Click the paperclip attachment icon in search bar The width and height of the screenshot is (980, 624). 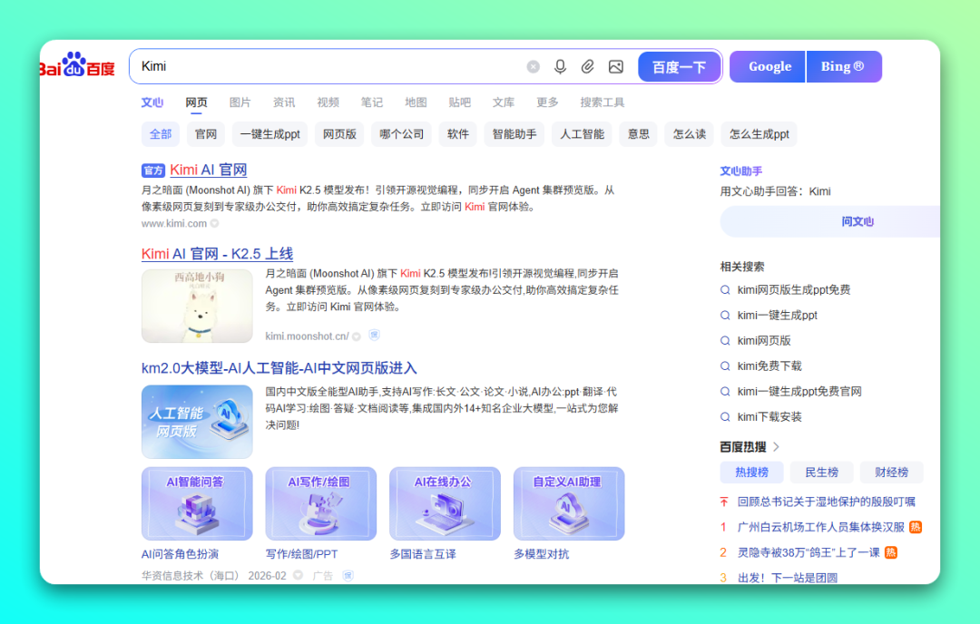588,66
